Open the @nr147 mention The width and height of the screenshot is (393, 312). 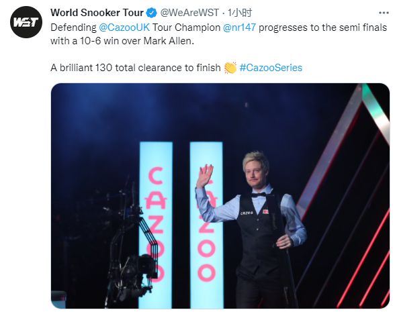pos(239,28)
